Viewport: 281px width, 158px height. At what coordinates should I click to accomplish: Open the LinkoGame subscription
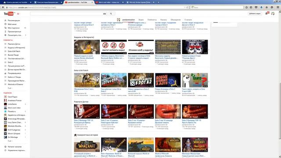[12, 104]
